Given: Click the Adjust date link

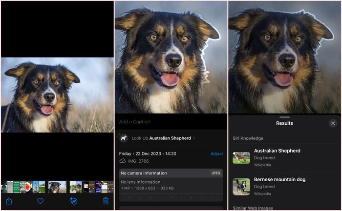Looking at the screenshot, I should coord(216,153).
